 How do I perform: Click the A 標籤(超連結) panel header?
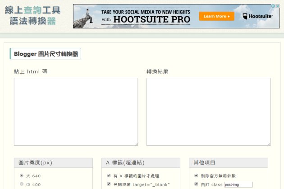(x=141, y=163)
